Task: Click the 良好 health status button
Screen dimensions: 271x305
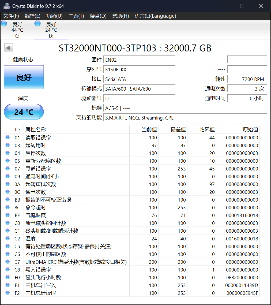Action: click(24, 77)
